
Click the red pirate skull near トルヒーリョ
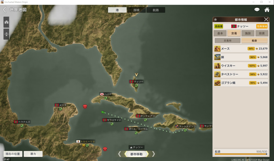click(105, 149)
